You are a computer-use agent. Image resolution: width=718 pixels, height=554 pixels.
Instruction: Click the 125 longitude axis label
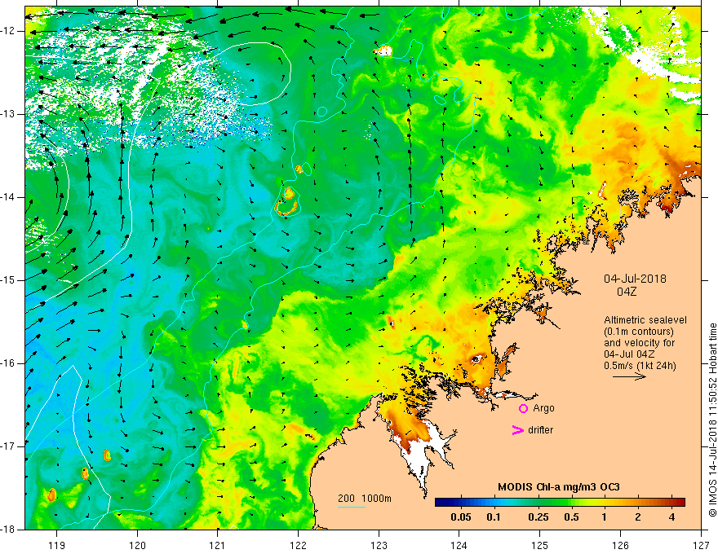coord(540,546)
